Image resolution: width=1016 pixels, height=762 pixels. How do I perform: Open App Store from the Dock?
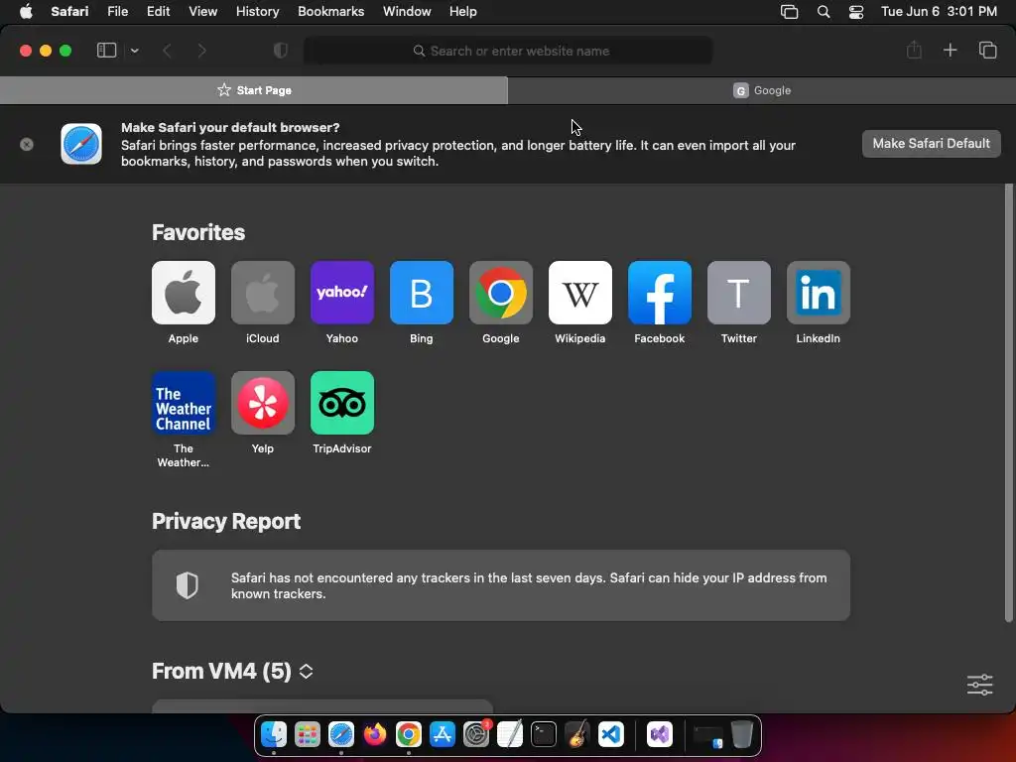tap(443, 734)
